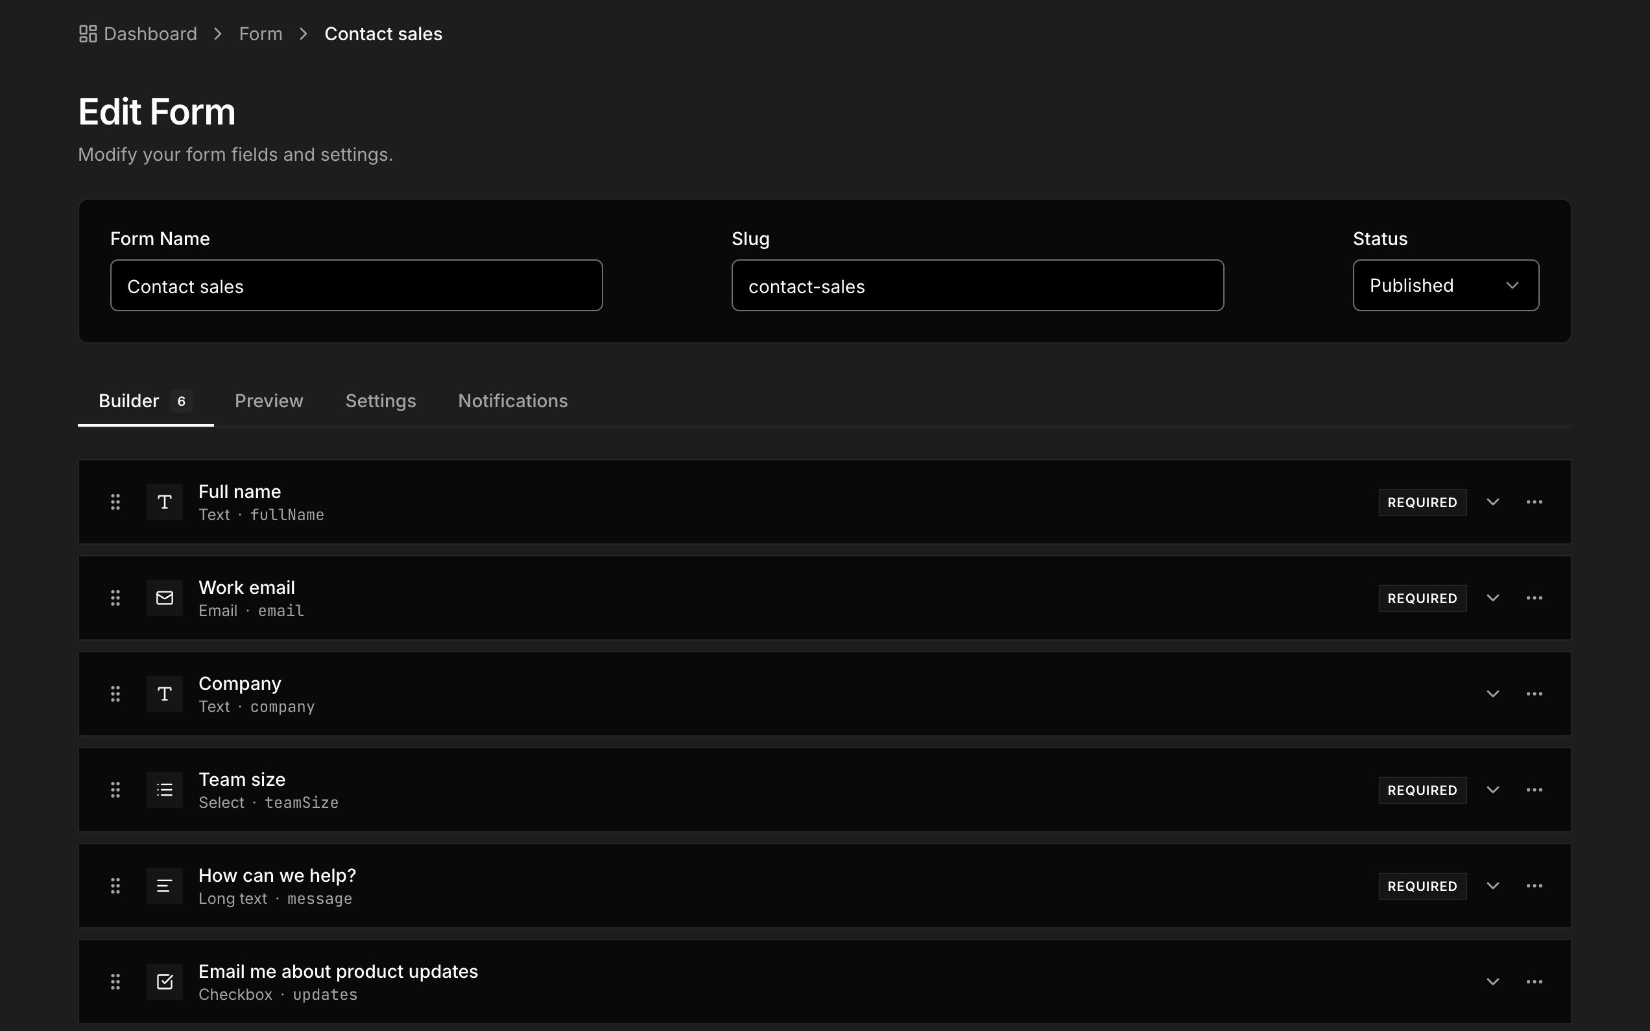The width and height of the screenshot is (1650, 1031).
Task: Click the Edit Form page heading
Action: 157,112
